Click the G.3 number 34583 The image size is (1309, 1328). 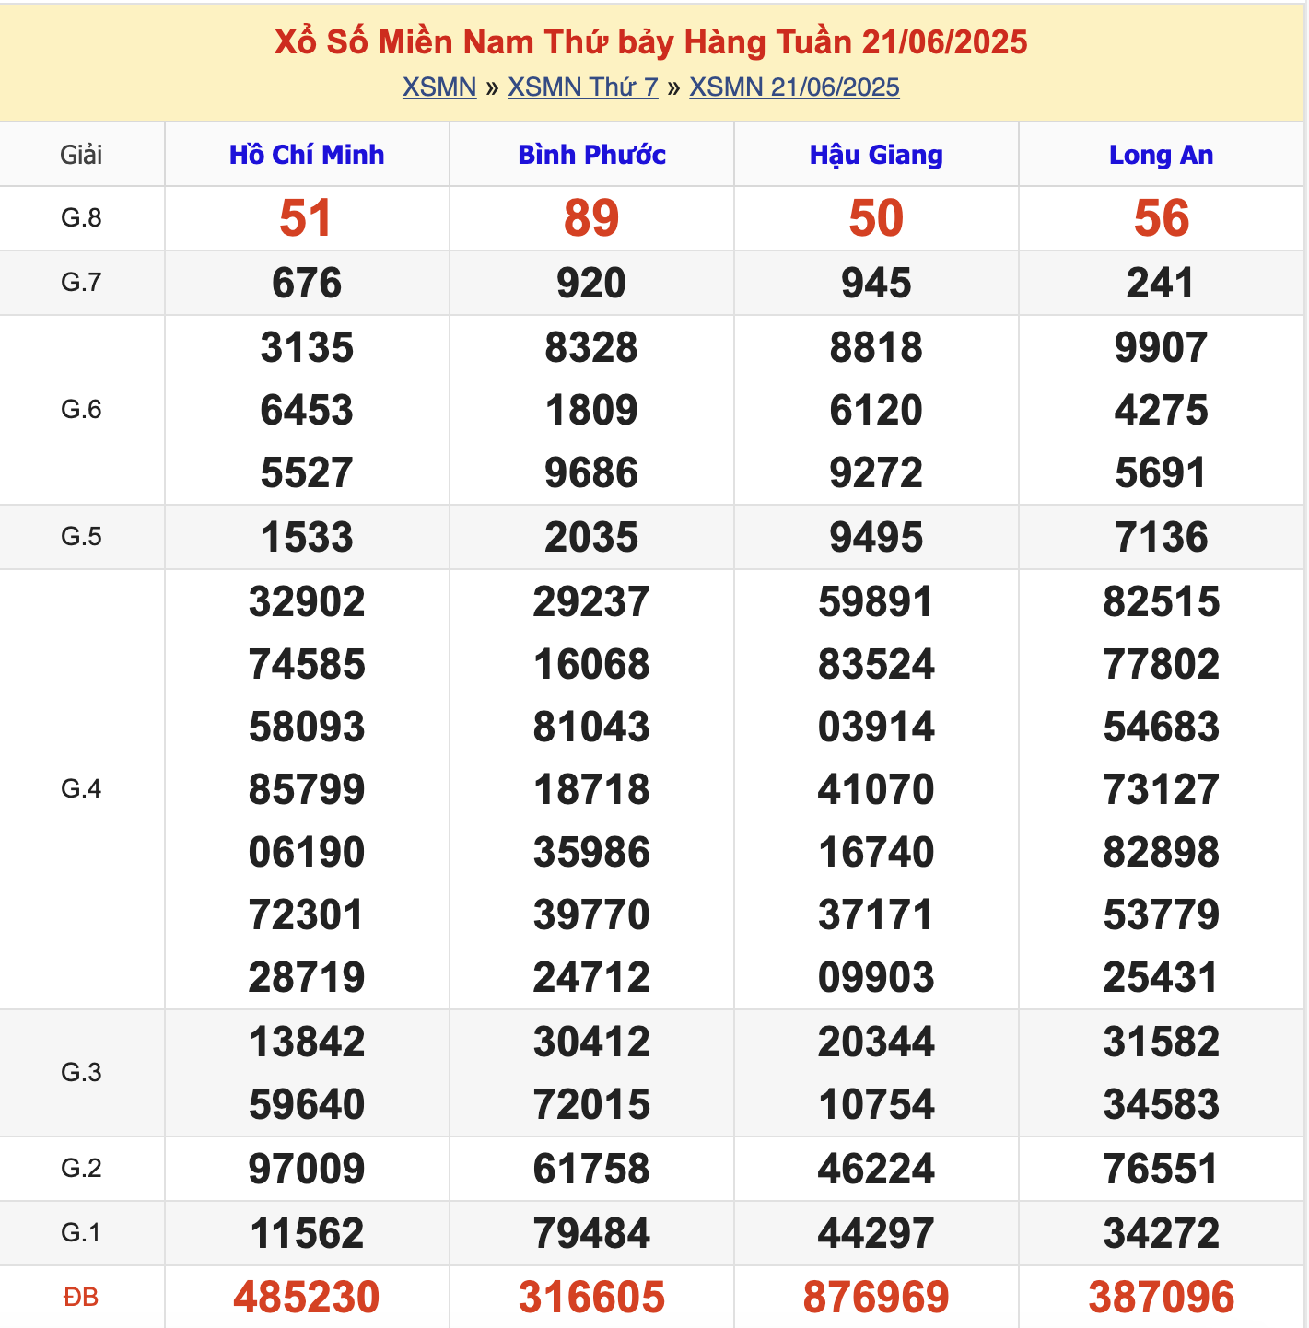pyautogui.click(x=1161, y=1105)
